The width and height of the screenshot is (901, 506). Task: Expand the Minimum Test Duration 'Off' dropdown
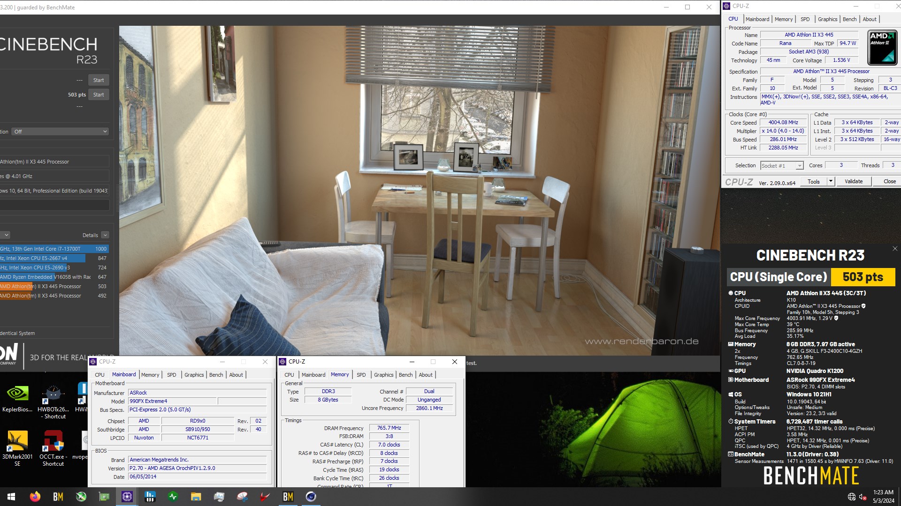click(x=61, y=132)
